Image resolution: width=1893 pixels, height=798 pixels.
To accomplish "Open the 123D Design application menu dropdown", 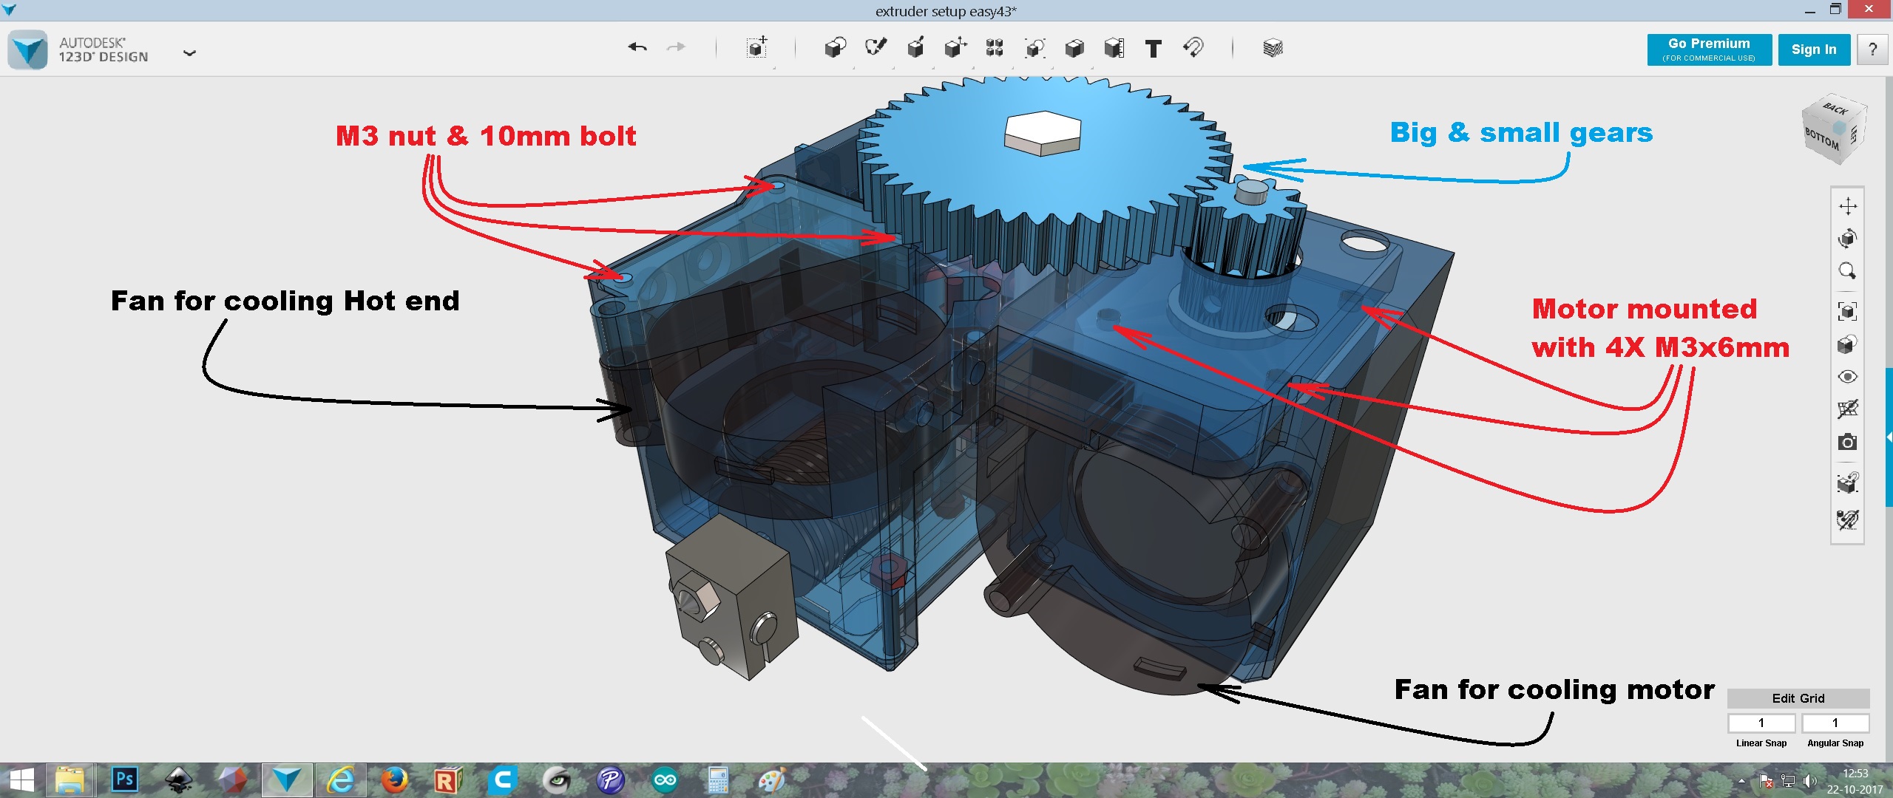I will click(190, 52).
